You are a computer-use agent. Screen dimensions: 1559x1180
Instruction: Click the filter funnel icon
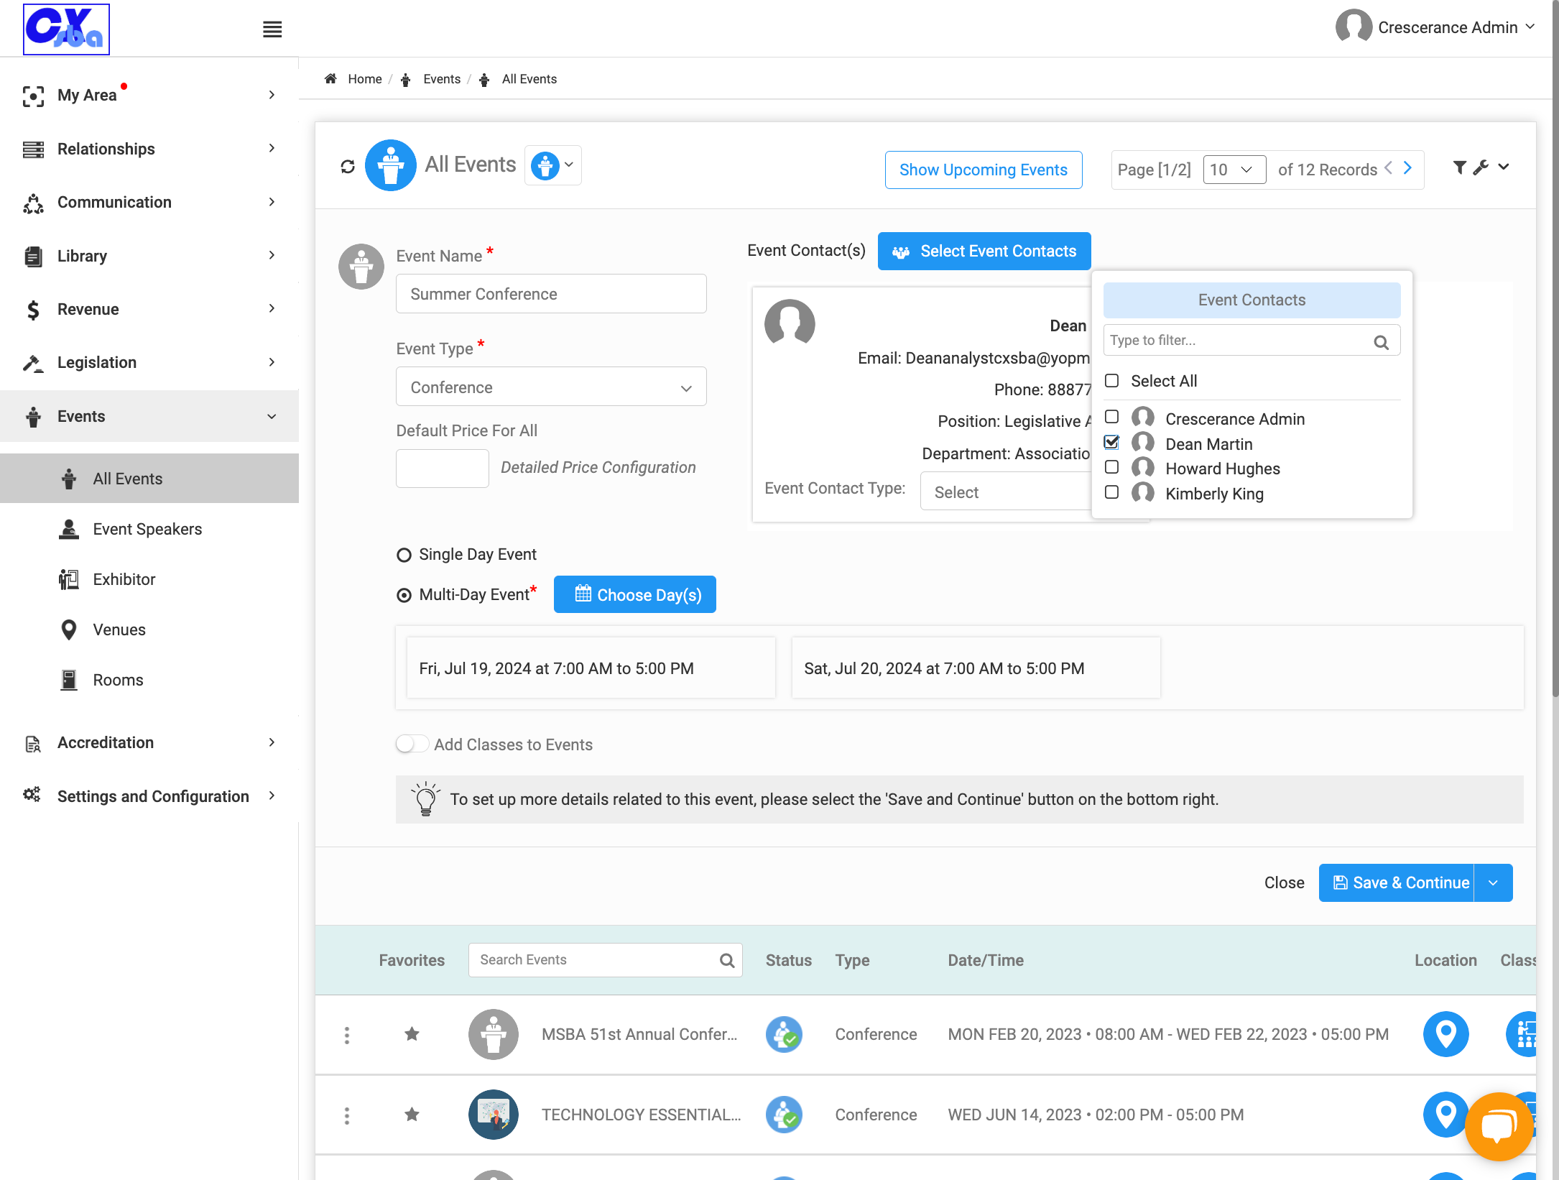pos(1459,167)
